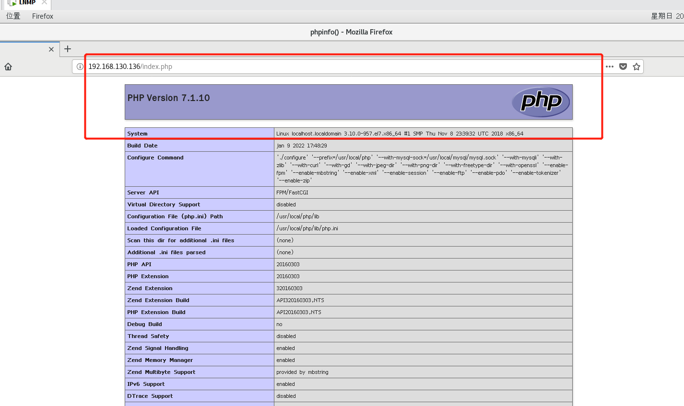Select the System row label
The image size is (684, 406).
137,134
